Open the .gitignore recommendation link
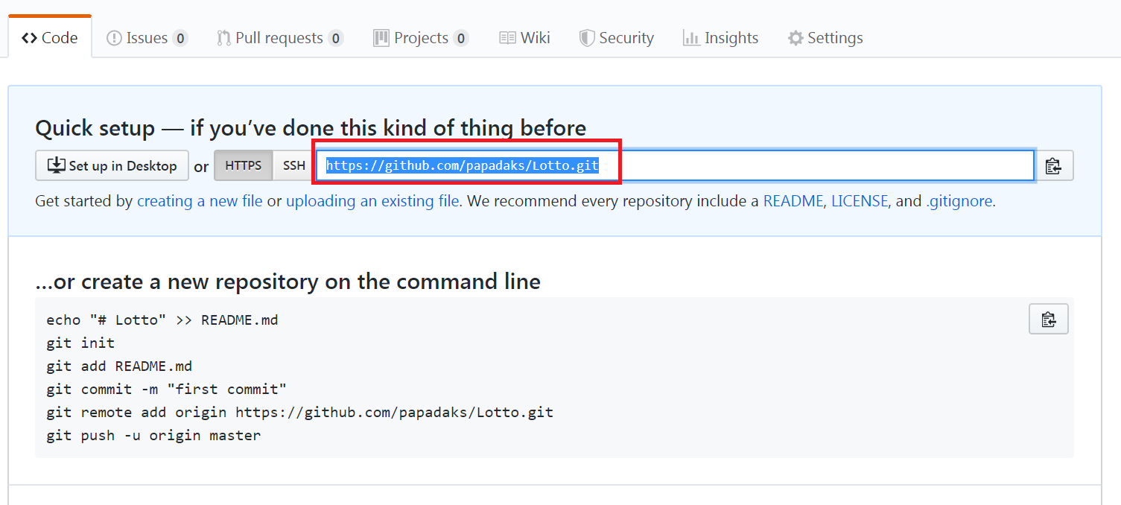Viewport: 1121px width, 505px height. tap(959, 201)
